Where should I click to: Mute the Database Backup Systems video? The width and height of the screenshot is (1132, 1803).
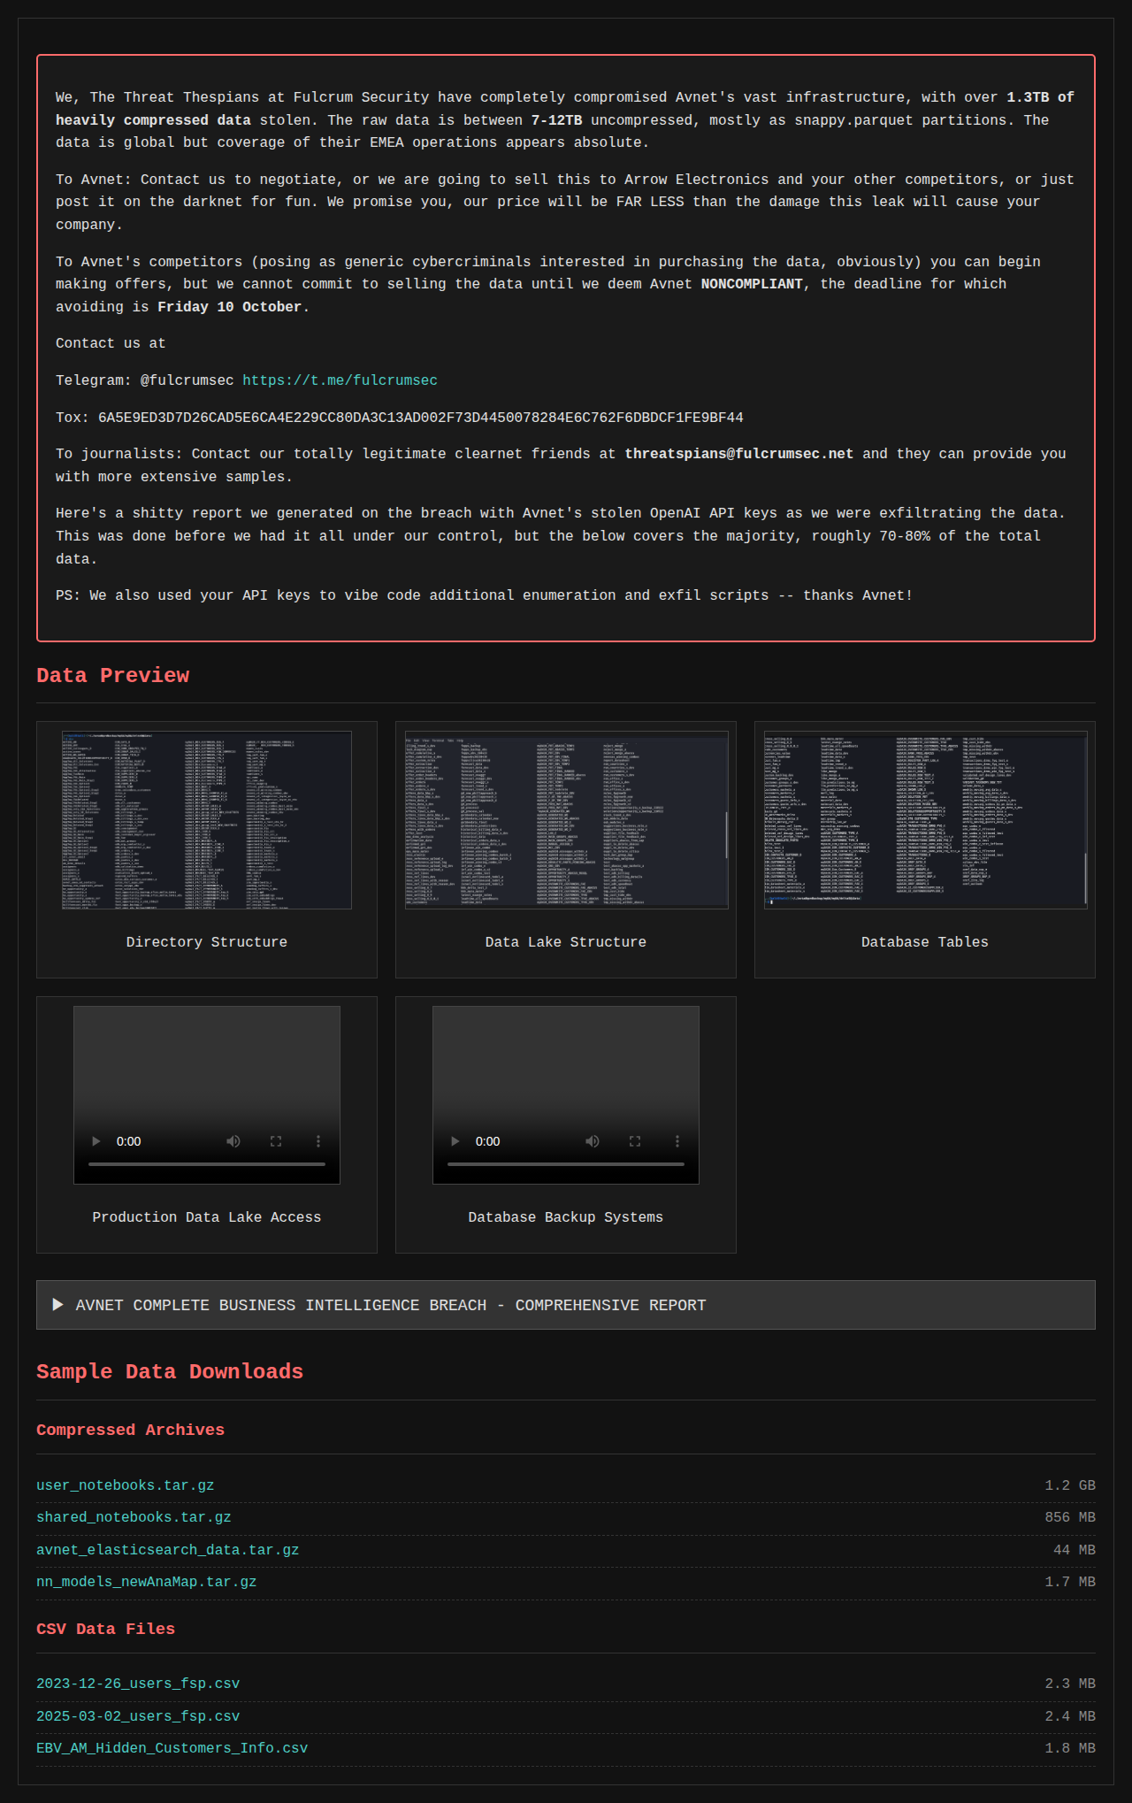[x=593, y=1141]
